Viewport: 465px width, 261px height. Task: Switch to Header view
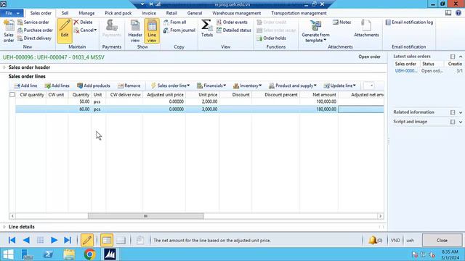135,31
